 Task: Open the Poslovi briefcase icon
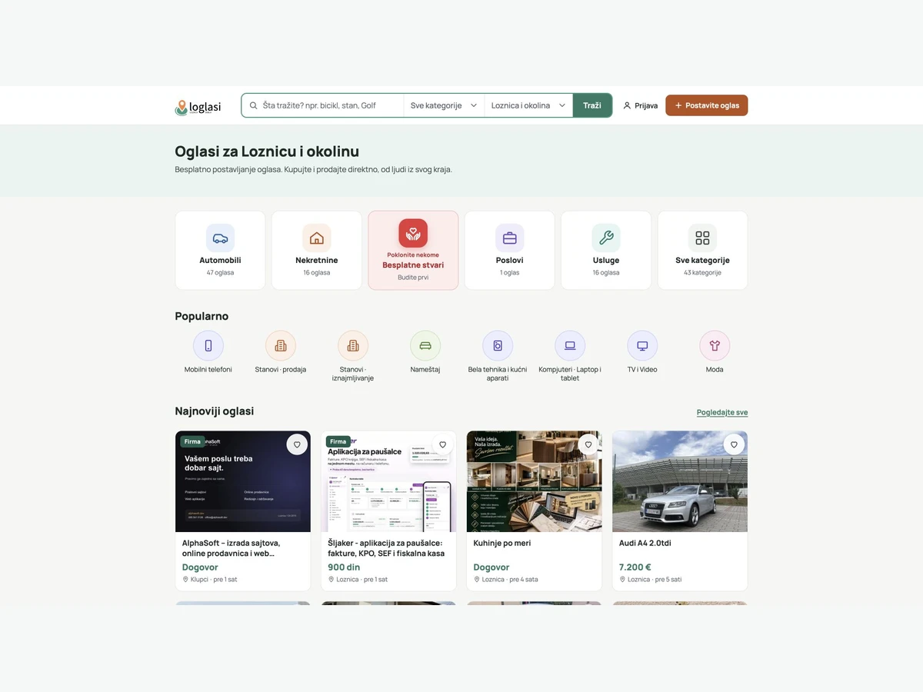point(509,238)
